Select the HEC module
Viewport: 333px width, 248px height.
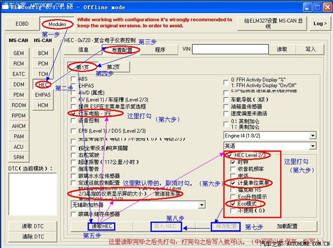(x=44, y=84)
